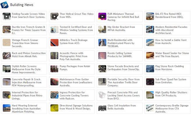Open Sub Floor Quad Fan System article

pyautogui.click(x=171, y=81)
